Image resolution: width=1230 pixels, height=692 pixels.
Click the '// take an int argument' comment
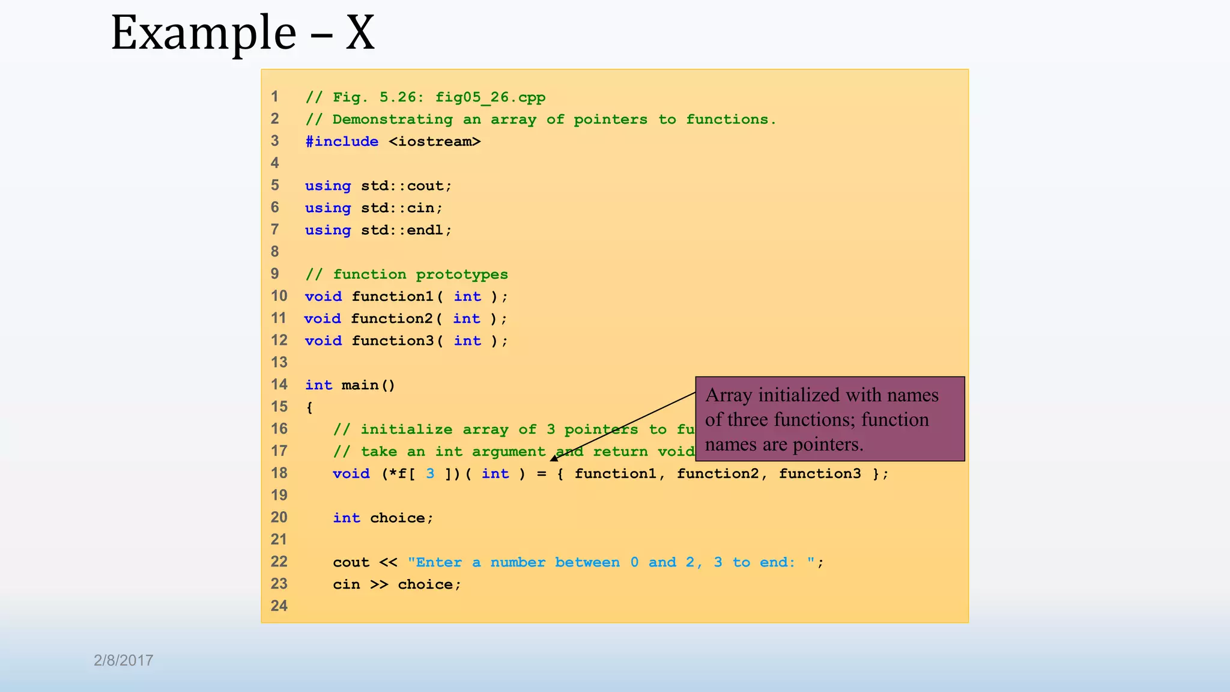click(514, 452)
